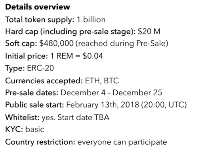
Task: Click the $480,000 soft cap amount
Action: (57, 44)
